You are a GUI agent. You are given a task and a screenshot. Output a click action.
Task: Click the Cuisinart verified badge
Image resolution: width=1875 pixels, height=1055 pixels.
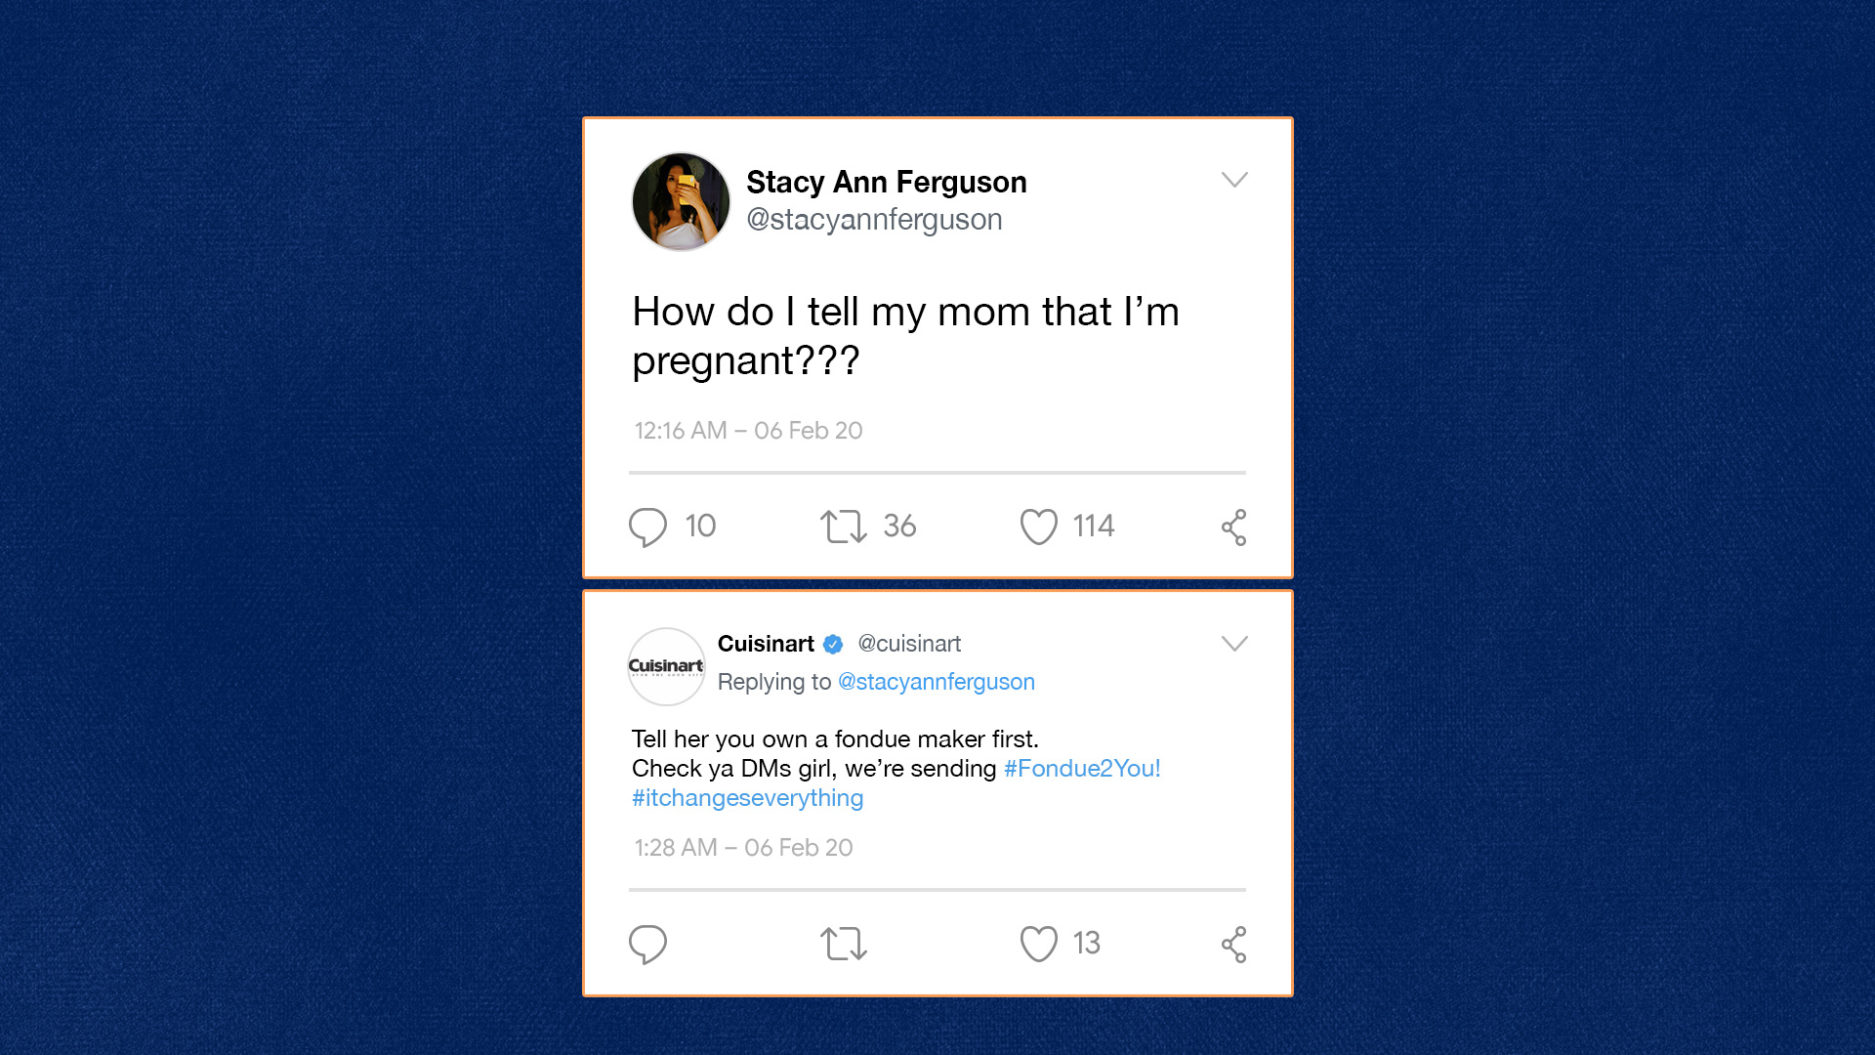[833, 644]
